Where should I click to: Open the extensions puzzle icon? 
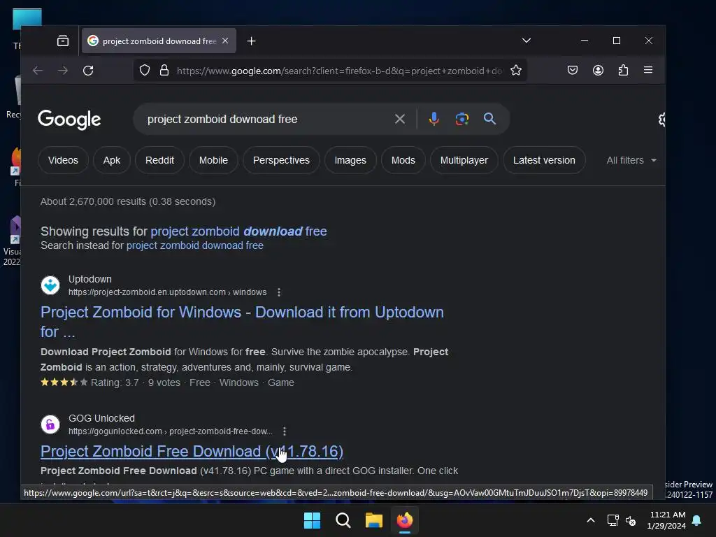(x=623, y=71)
